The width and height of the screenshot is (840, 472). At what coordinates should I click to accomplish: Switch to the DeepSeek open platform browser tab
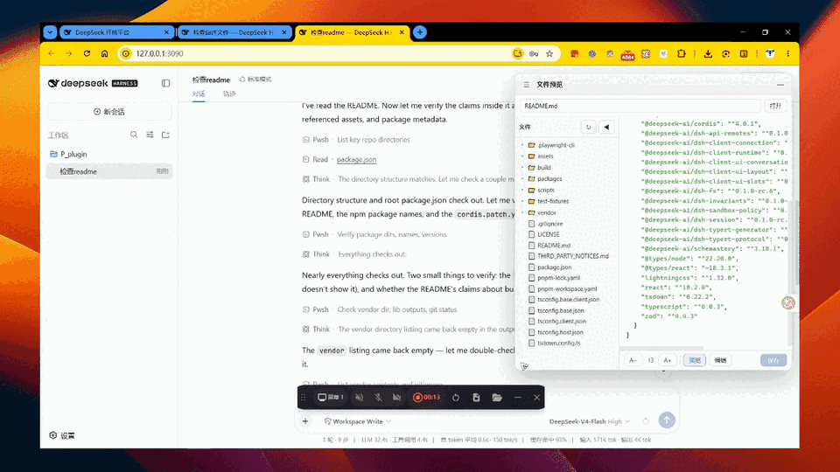(x=115, y=32)
